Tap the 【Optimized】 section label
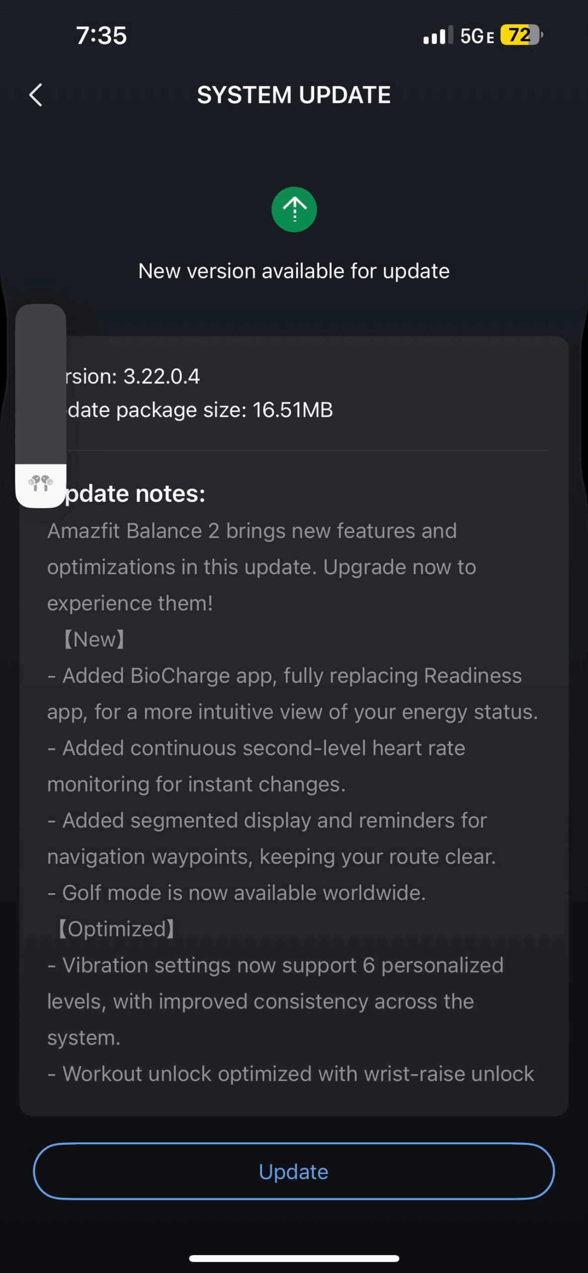The height and width of the screenshot is (1273, 588). tap(116, 929)
